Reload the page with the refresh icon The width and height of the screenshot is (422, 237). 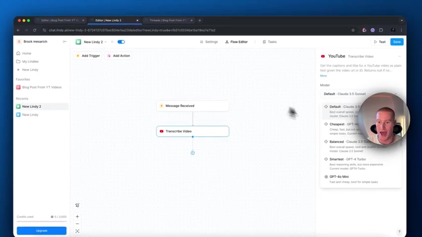tap(35, 31)
